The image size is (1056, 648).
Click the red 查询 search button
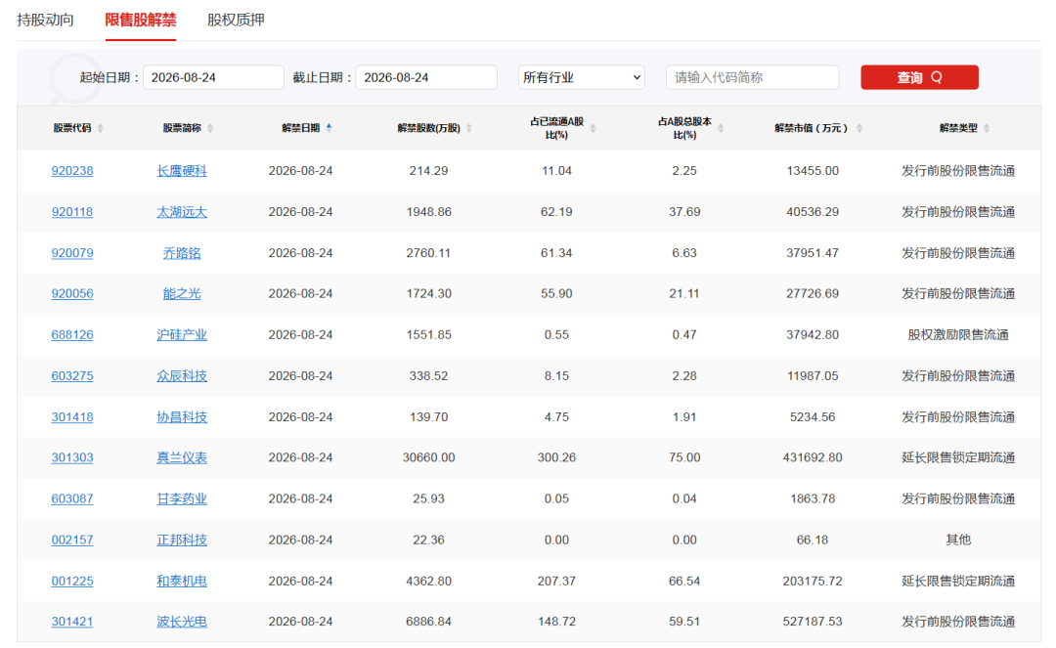pos(919,77)
